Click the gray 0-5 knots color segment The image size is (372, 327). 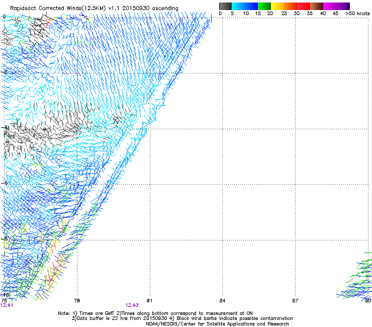225,6
